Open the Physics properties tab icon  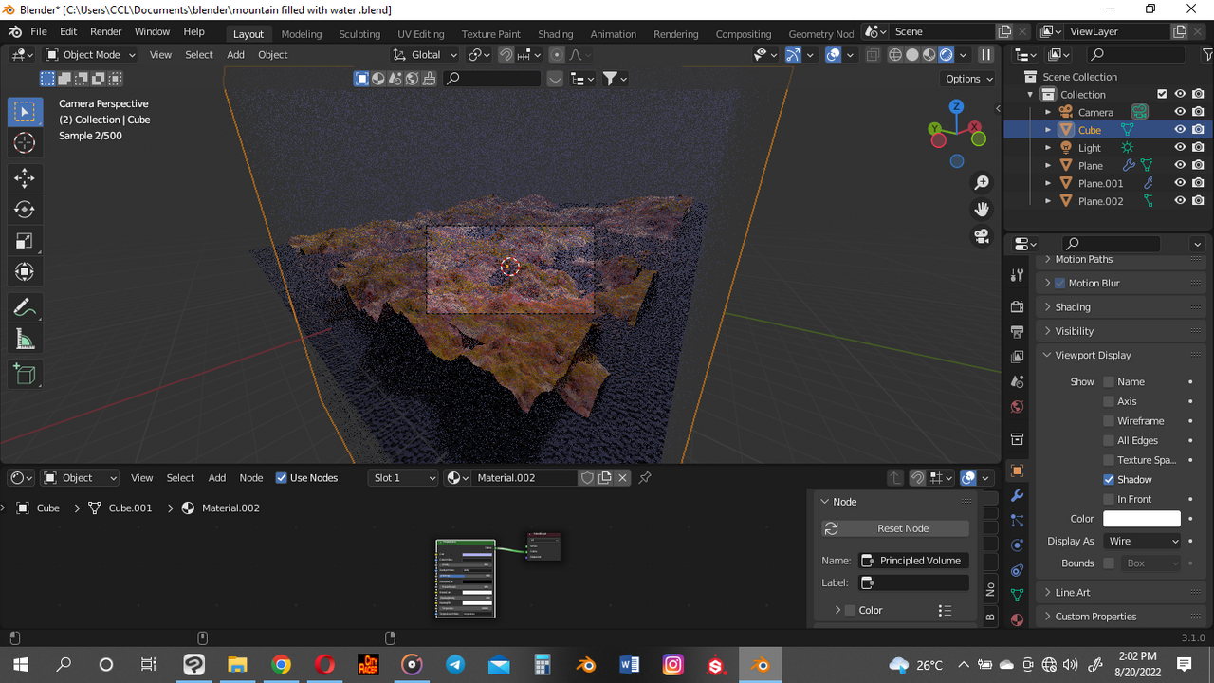(x=1017, y=545)
